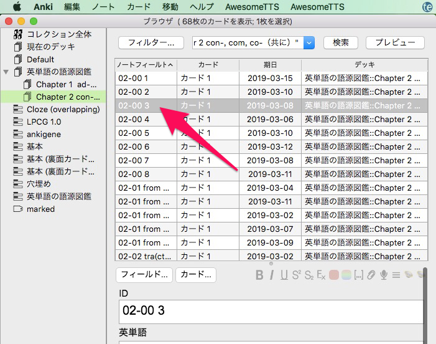This screenshot has height=344, width=436.
Task: Select row 02-00 8
Action: point(271,174)
